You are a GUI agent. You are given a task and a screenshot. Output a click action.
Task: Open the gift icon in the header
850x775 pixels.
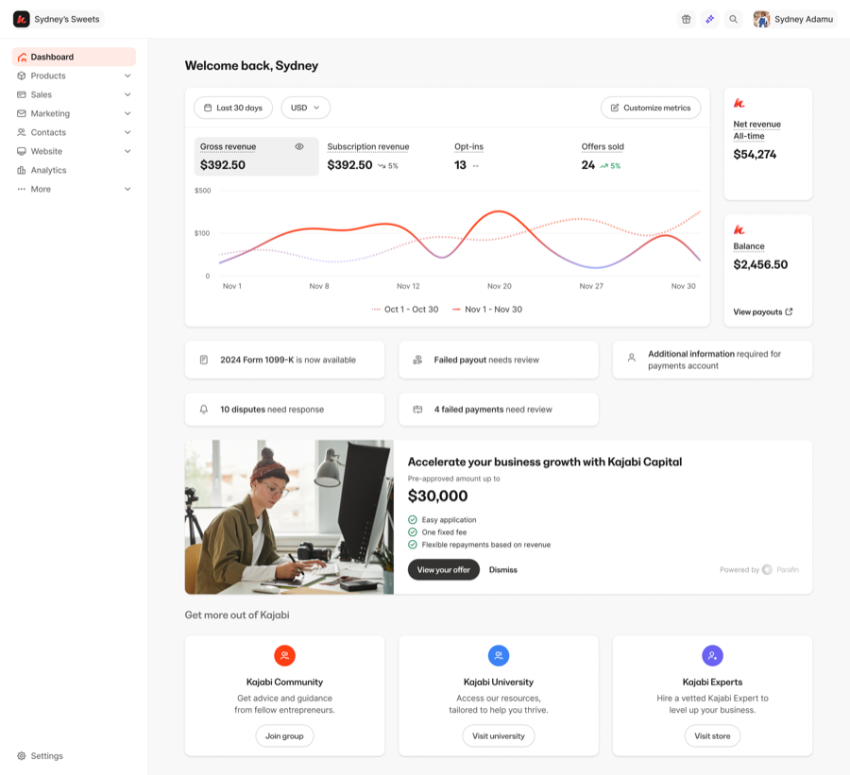[687, 19]
